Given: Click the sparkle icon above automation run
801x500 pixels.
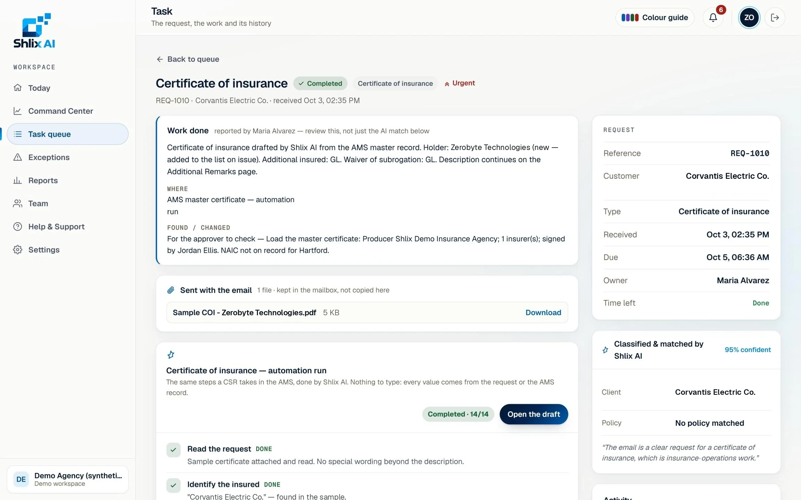Looking at the screenshot, I should point(171,355).
